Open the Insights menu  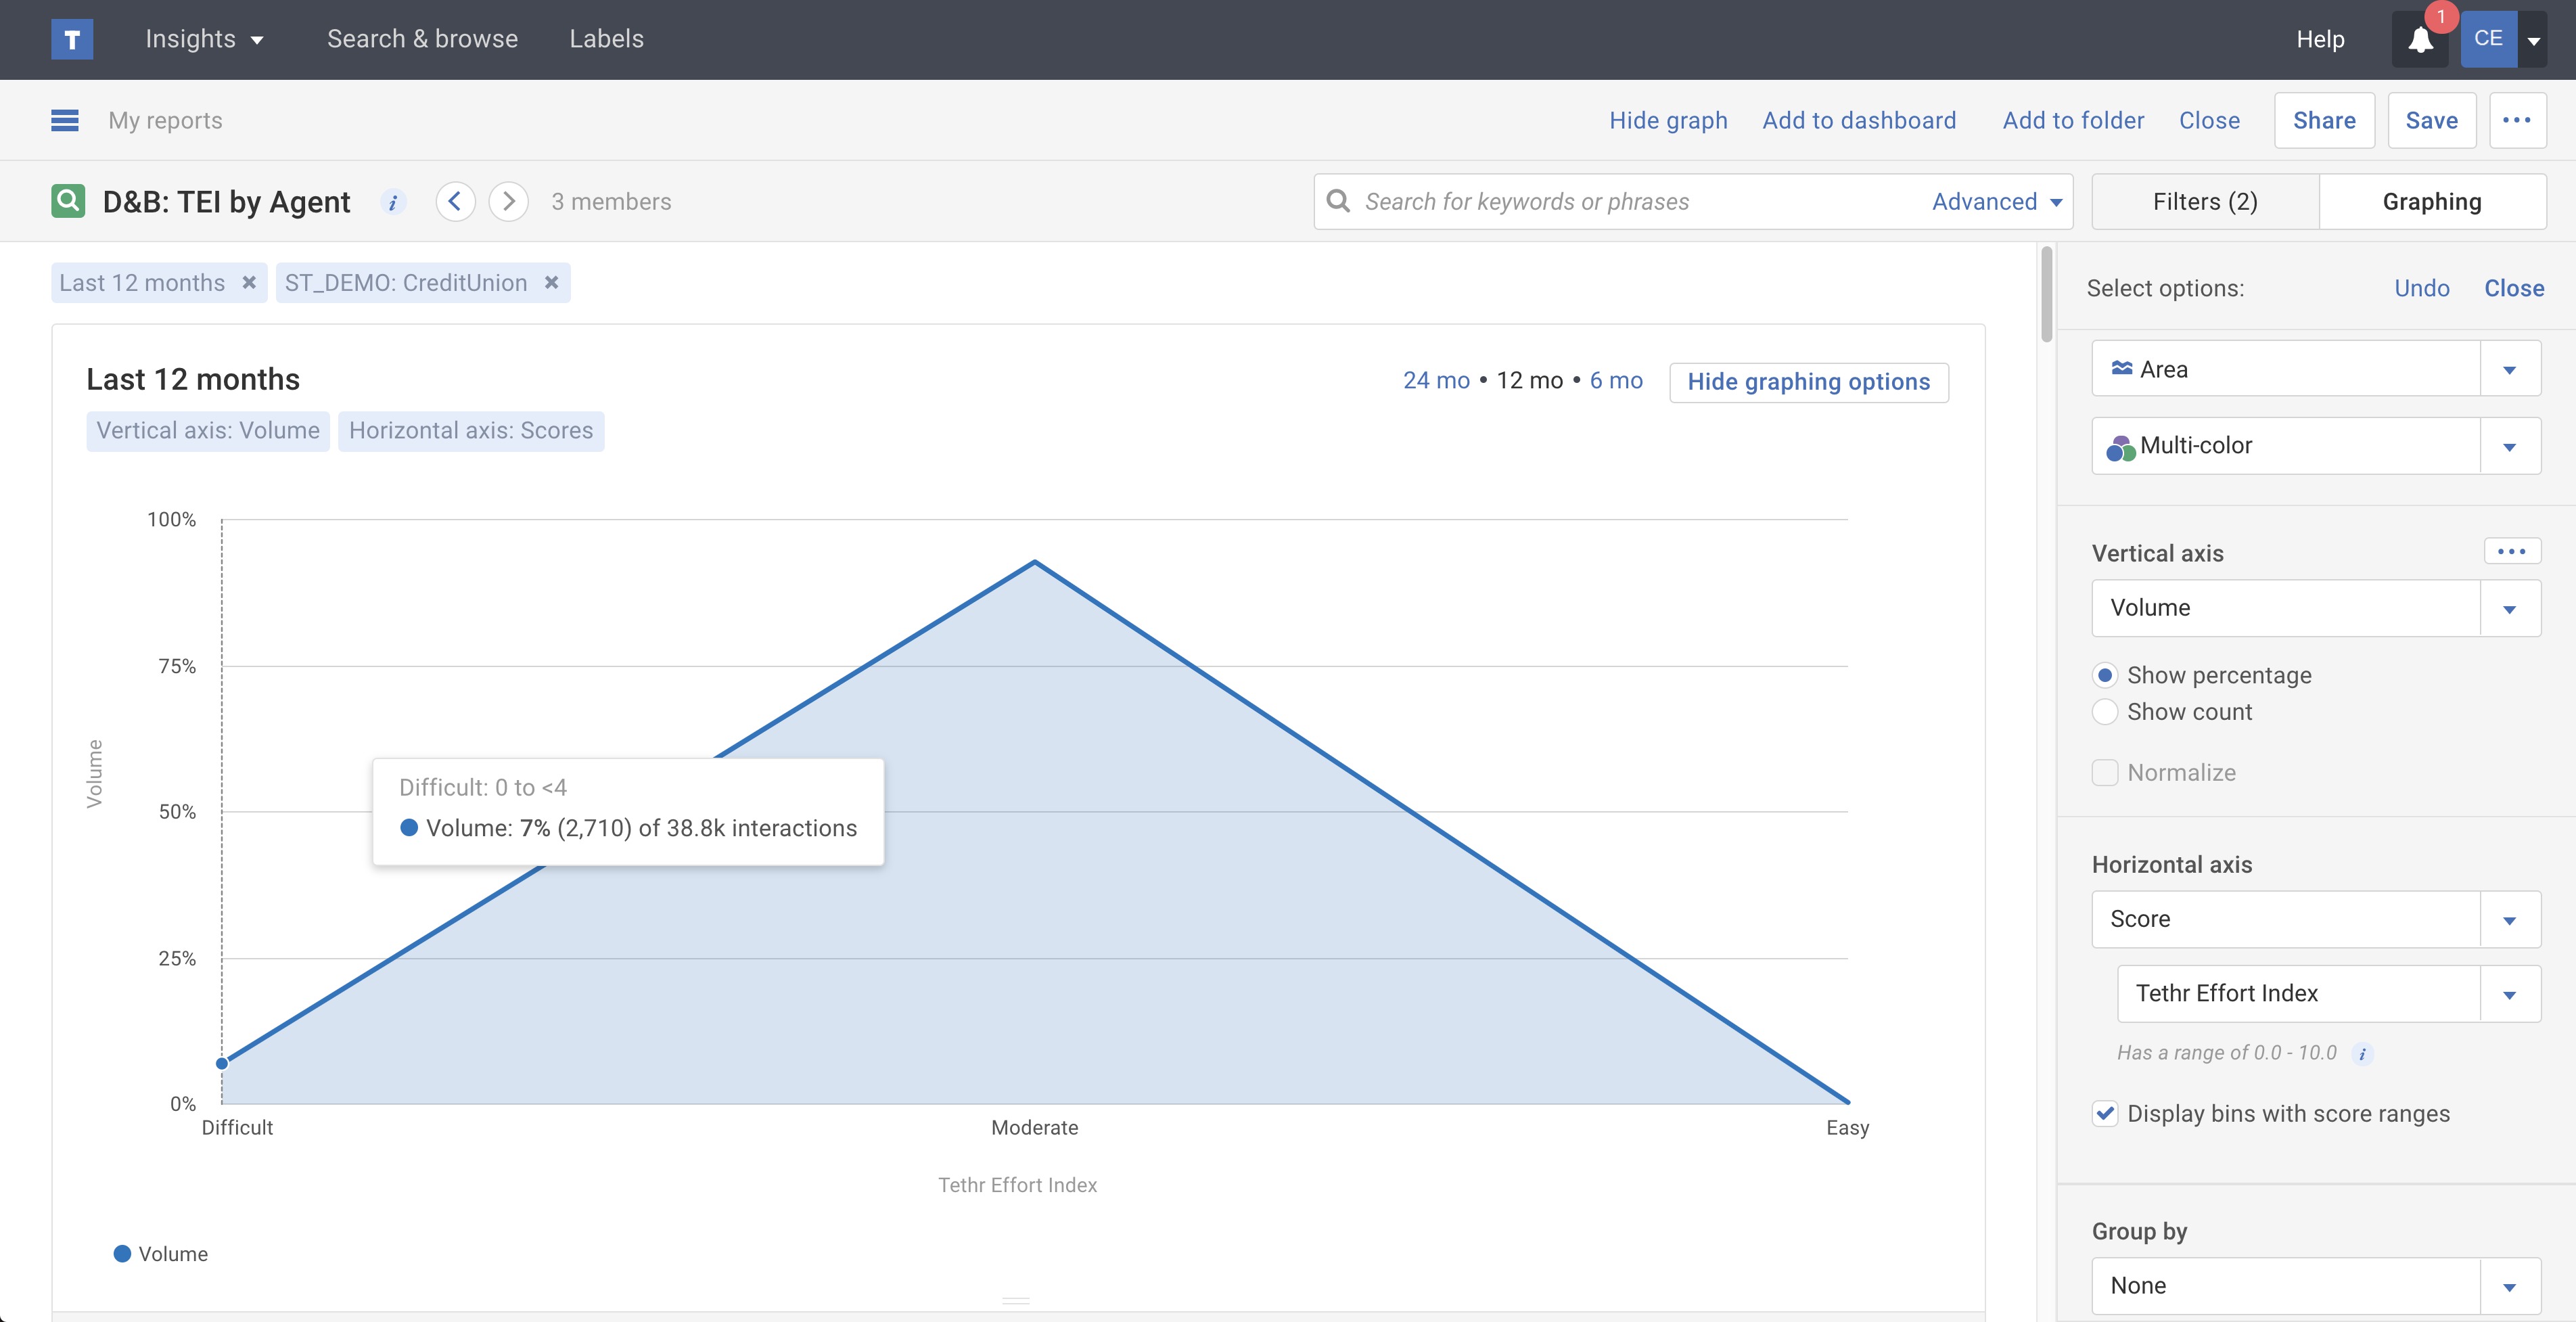[x=204, y=39]
